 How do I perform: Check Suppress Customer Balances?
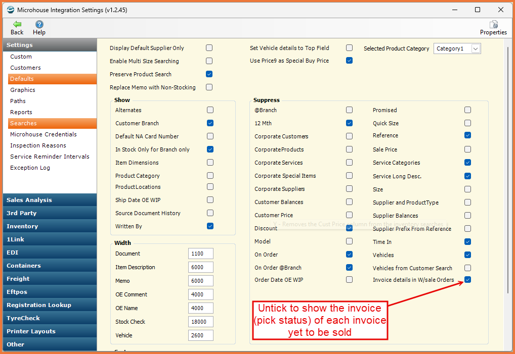350,201
